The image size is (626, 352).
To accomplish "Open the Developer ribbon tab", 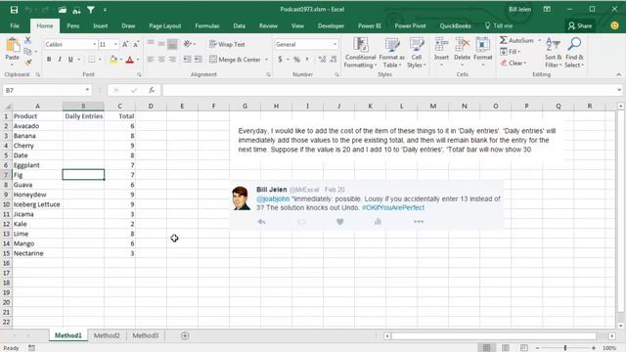I will 331,26.
